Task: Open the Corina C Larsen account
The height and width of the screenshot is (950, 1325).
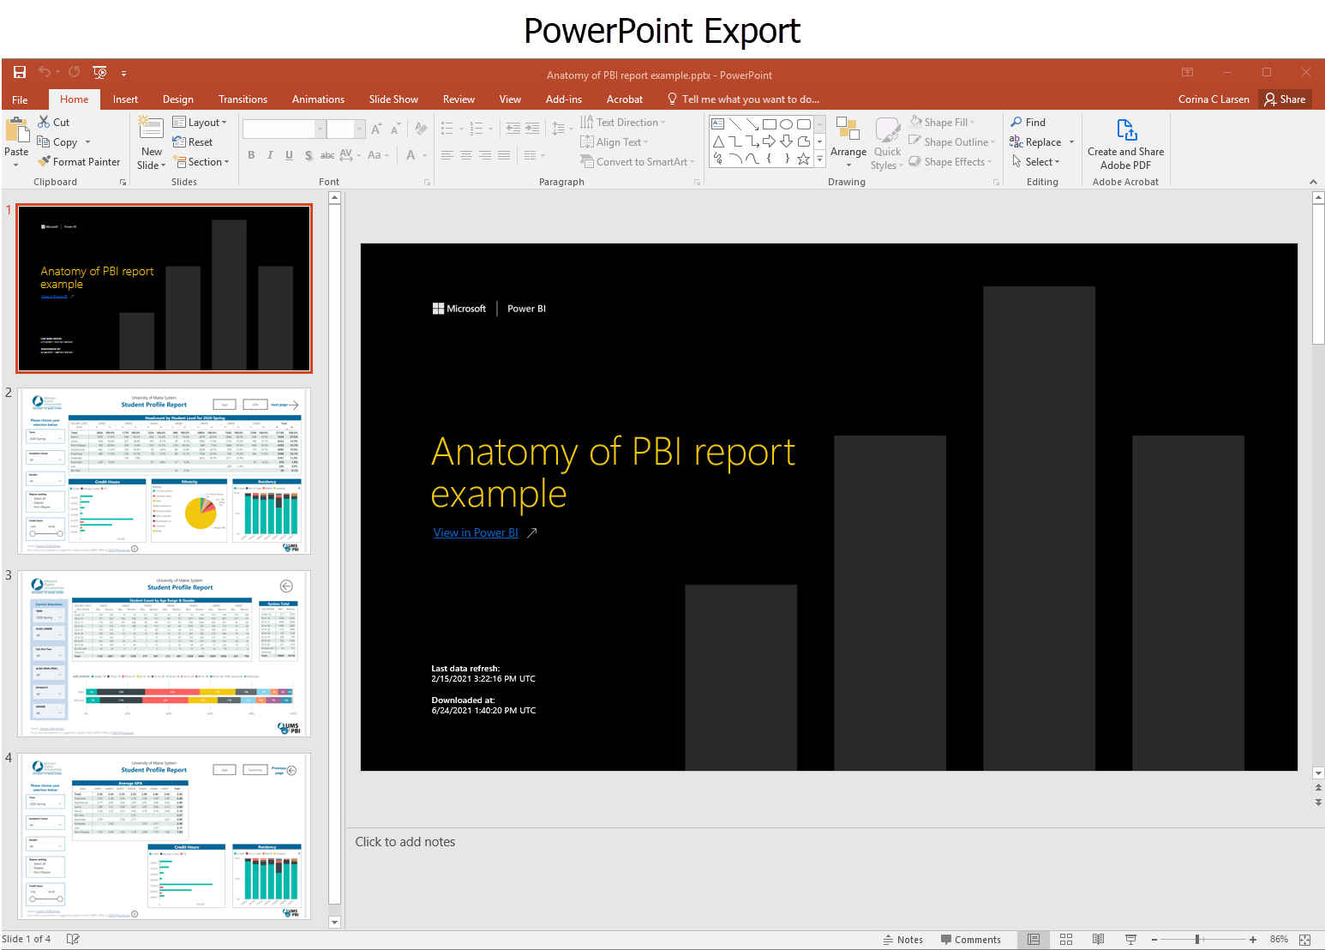Action: tap(1214, 99)
